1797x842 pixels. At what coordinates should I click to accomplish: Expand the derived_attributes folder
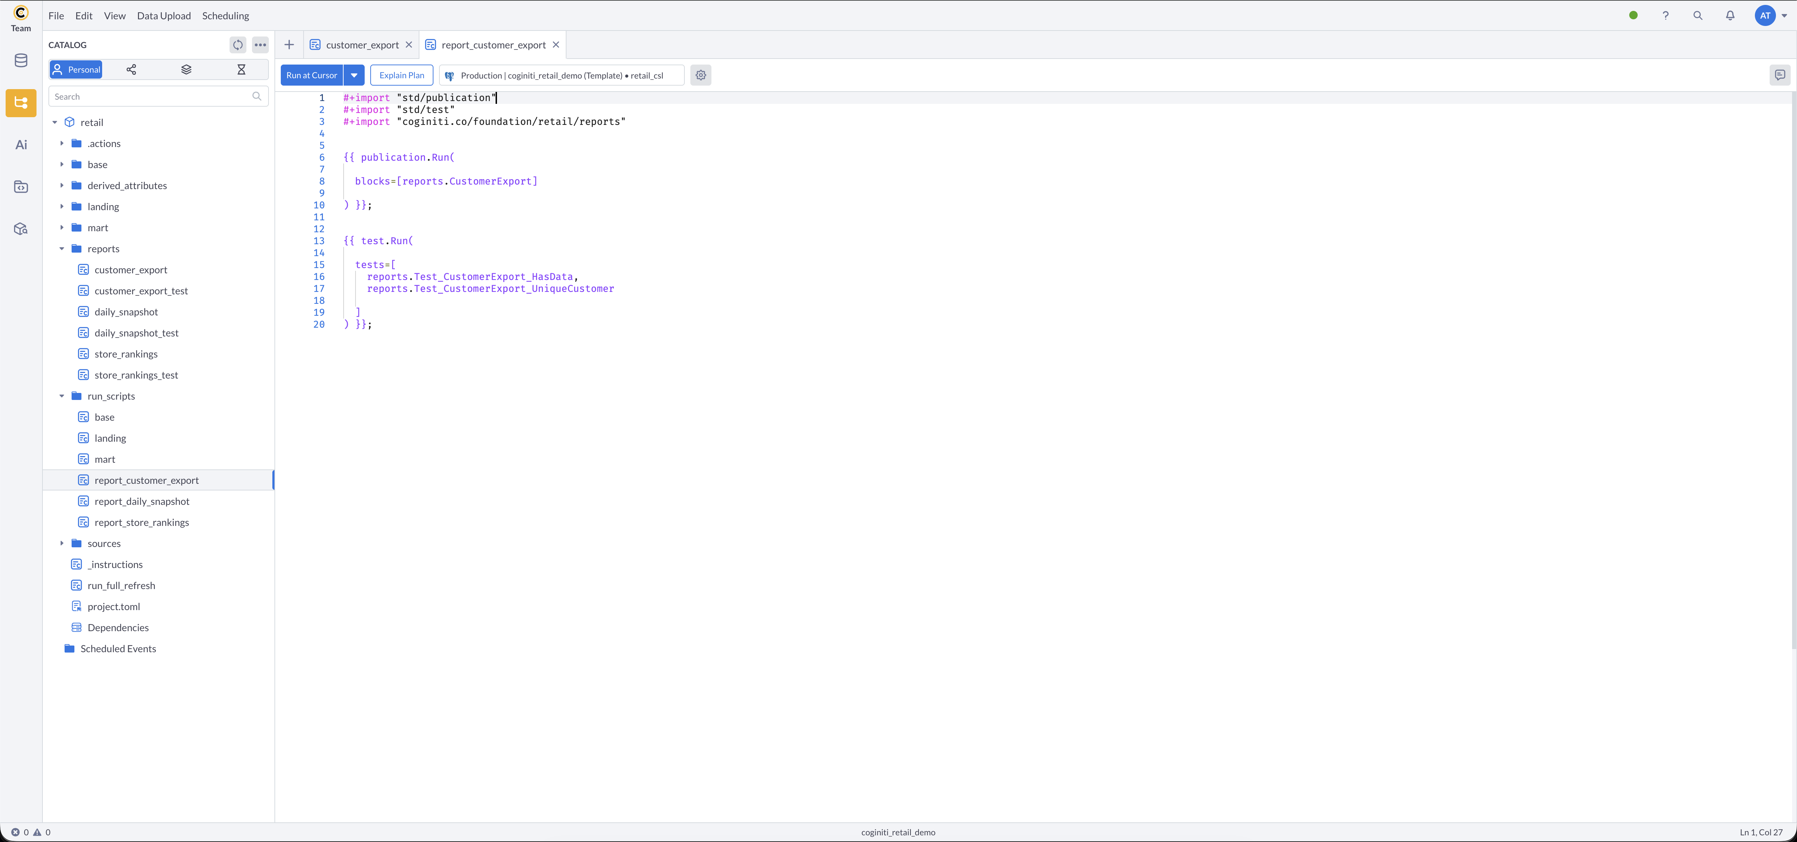pos(62,185)
